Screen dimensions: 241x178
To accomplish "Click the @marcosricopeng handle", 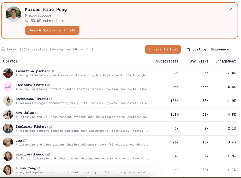I will coord(40,15).
